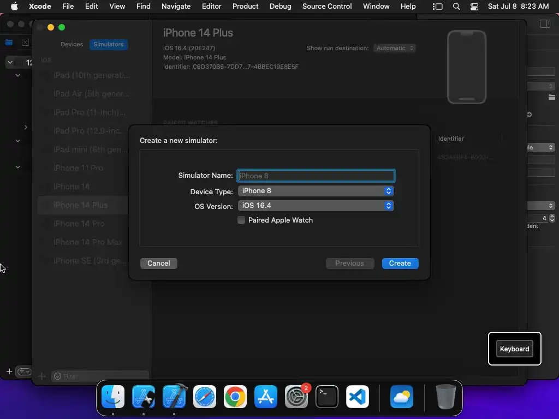This screenshot has height=419, width=559.
Task: Click the Cancel button
Action: [x=159, y=264]
